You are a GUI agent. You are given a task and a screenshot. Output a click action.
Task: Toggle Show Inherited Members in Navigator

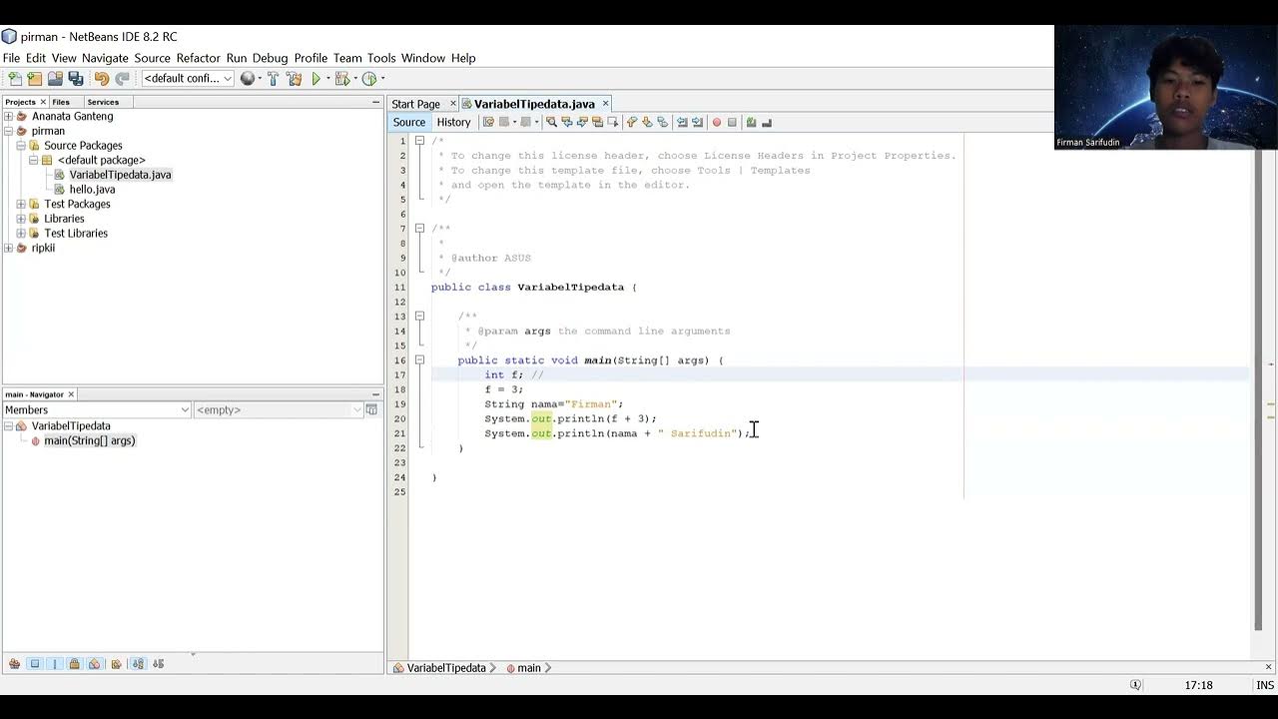(x=14, y=664)
